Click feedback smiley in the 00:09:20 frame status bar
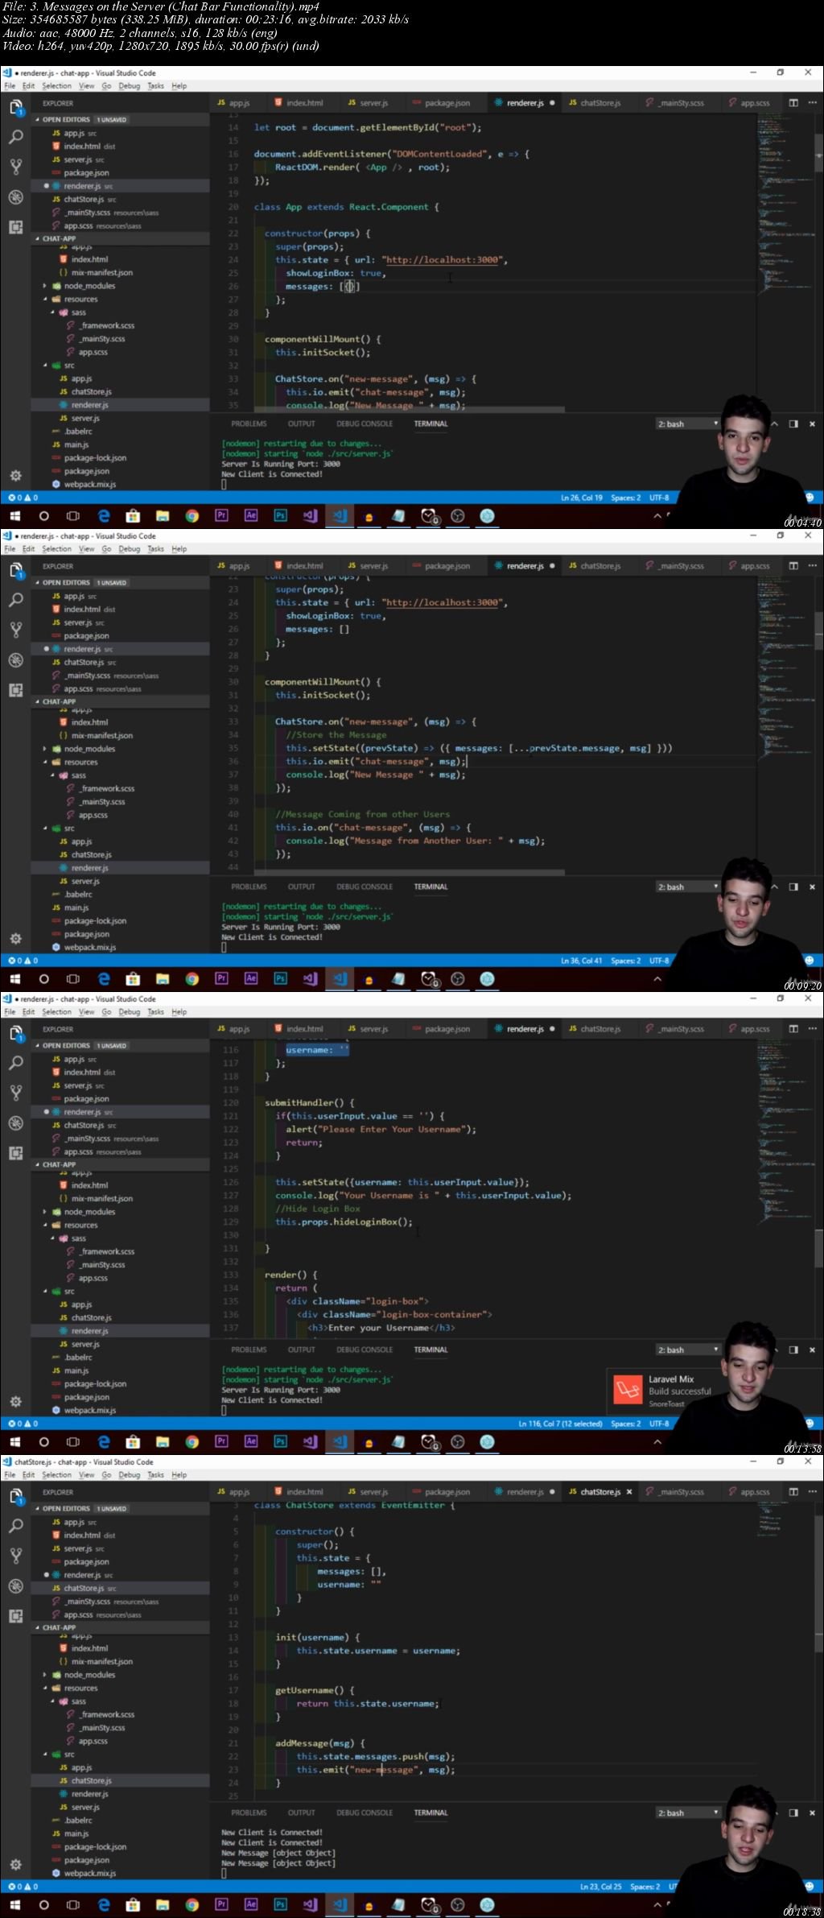This screenshot has height=1918, width=824. tap(809, 961)
